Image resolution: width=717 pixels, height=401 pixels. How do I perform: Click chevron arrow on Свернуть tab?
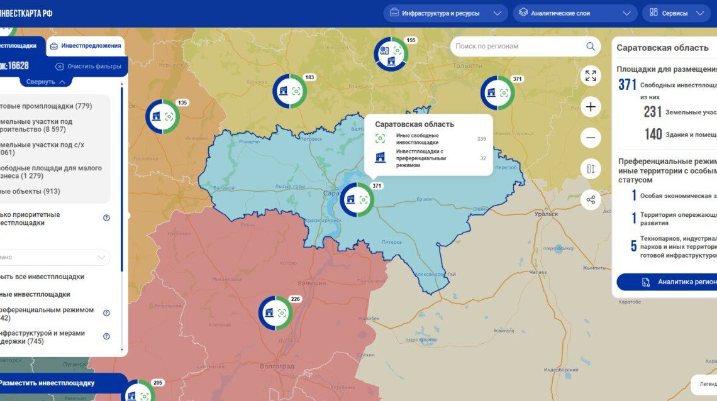click(x=62, y=82)
